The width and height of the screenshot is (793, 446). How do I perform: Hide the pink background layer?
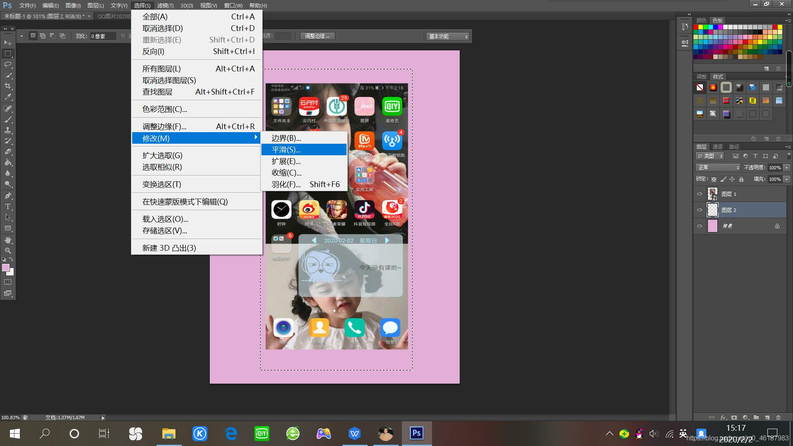point(700,226)
